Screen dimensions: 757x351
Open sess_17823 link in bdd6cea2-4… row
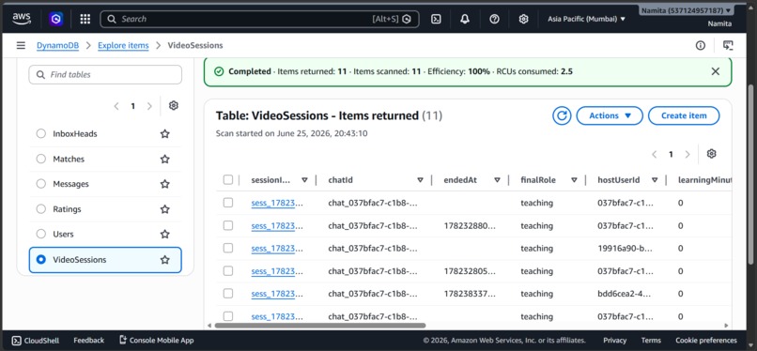click(x=277, y=294)
